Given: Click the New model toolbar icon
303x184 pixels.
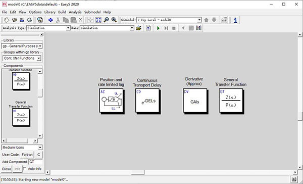Looking at the screenshot, I should pos(7,20).
